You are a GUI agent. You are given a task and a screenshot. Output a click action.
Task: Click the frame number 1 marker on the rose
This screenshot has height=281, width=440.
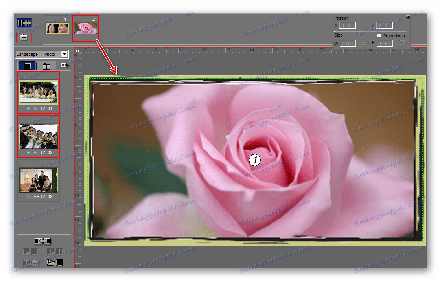pos(255,160)
